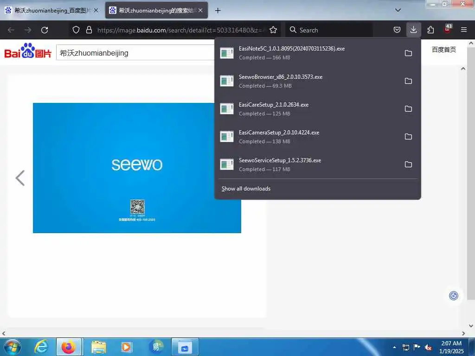This screenshot has height=356, width=475.
Task: Click the Baidu image search input field
Action: tap(136, 53)
